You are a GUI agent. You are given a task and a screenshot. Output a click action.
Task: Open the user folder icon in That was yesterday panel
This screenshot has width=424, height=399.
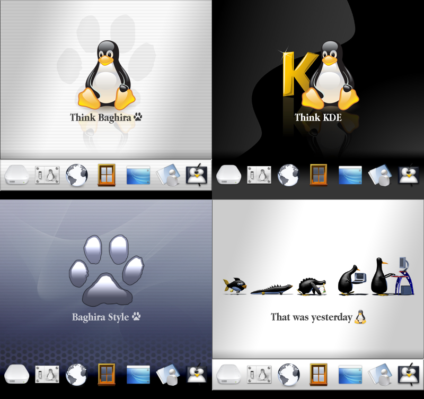click(380, 374)
